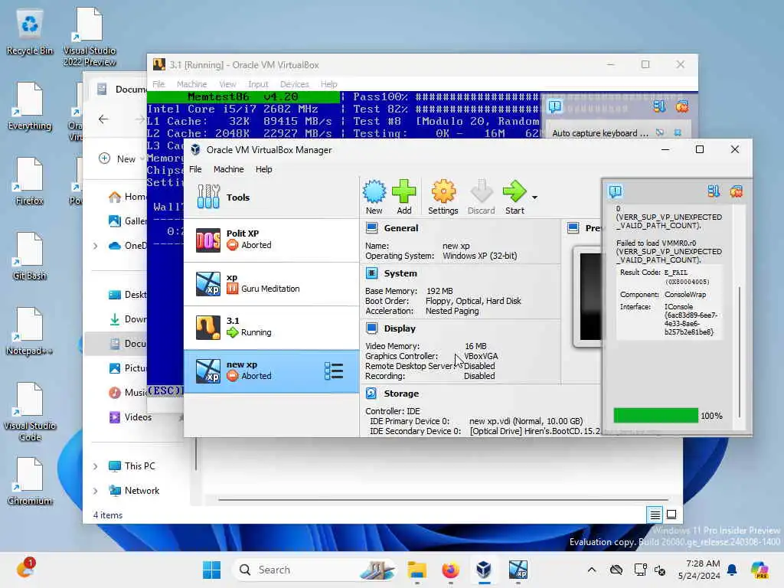The image size is (784, 588).
Task: Dismiss the Auto capture keyboard notification
Action: click(678, 133)
